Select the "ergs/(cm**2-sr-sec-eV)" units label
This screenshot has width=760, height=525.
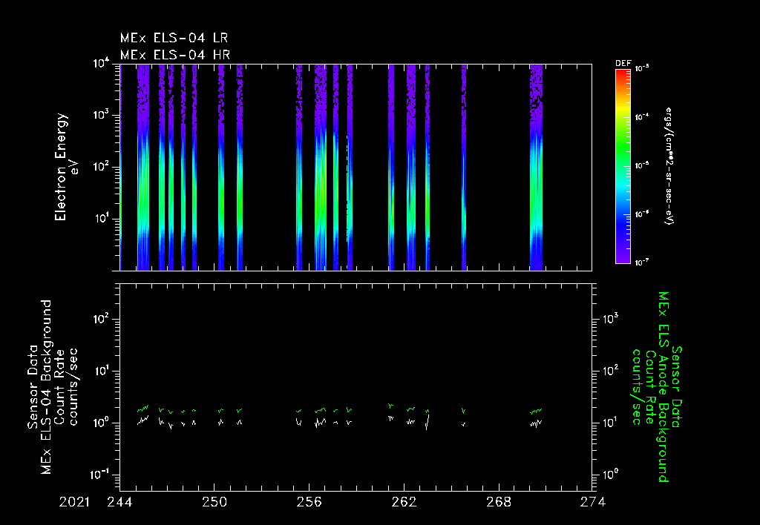pos(669,166)
